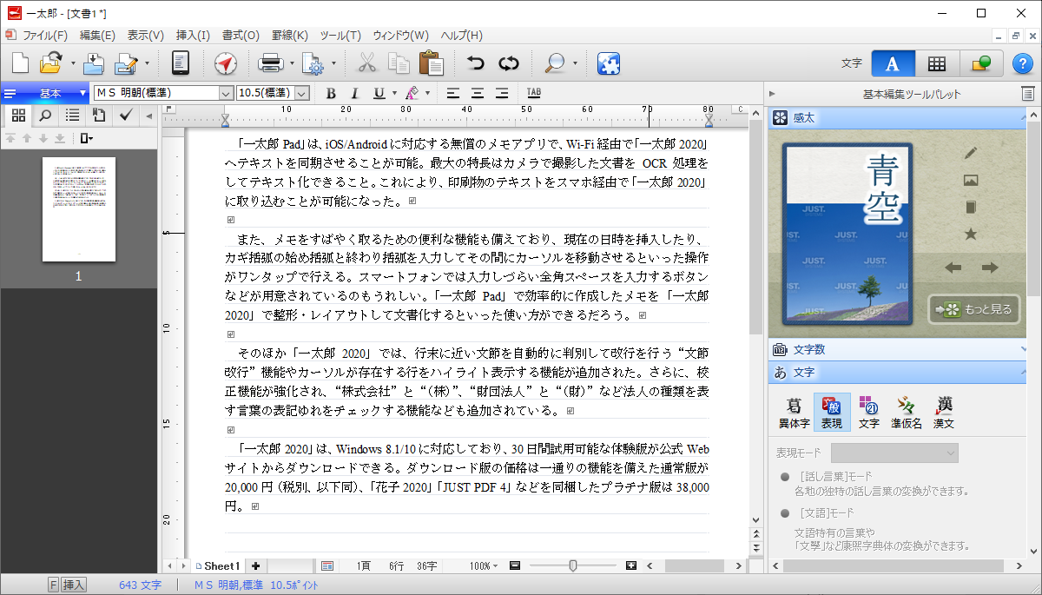Select the Sheet1 tab
The height and width of the screenshot is (595, 1042).
[221, 565]
